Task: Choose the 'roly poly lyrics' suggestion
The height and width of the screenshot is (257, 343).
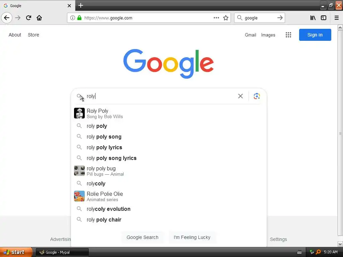Action: point(169,148)
